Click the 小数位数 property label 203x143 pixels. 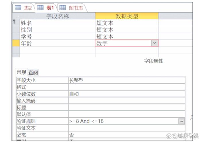coord(42,94)
